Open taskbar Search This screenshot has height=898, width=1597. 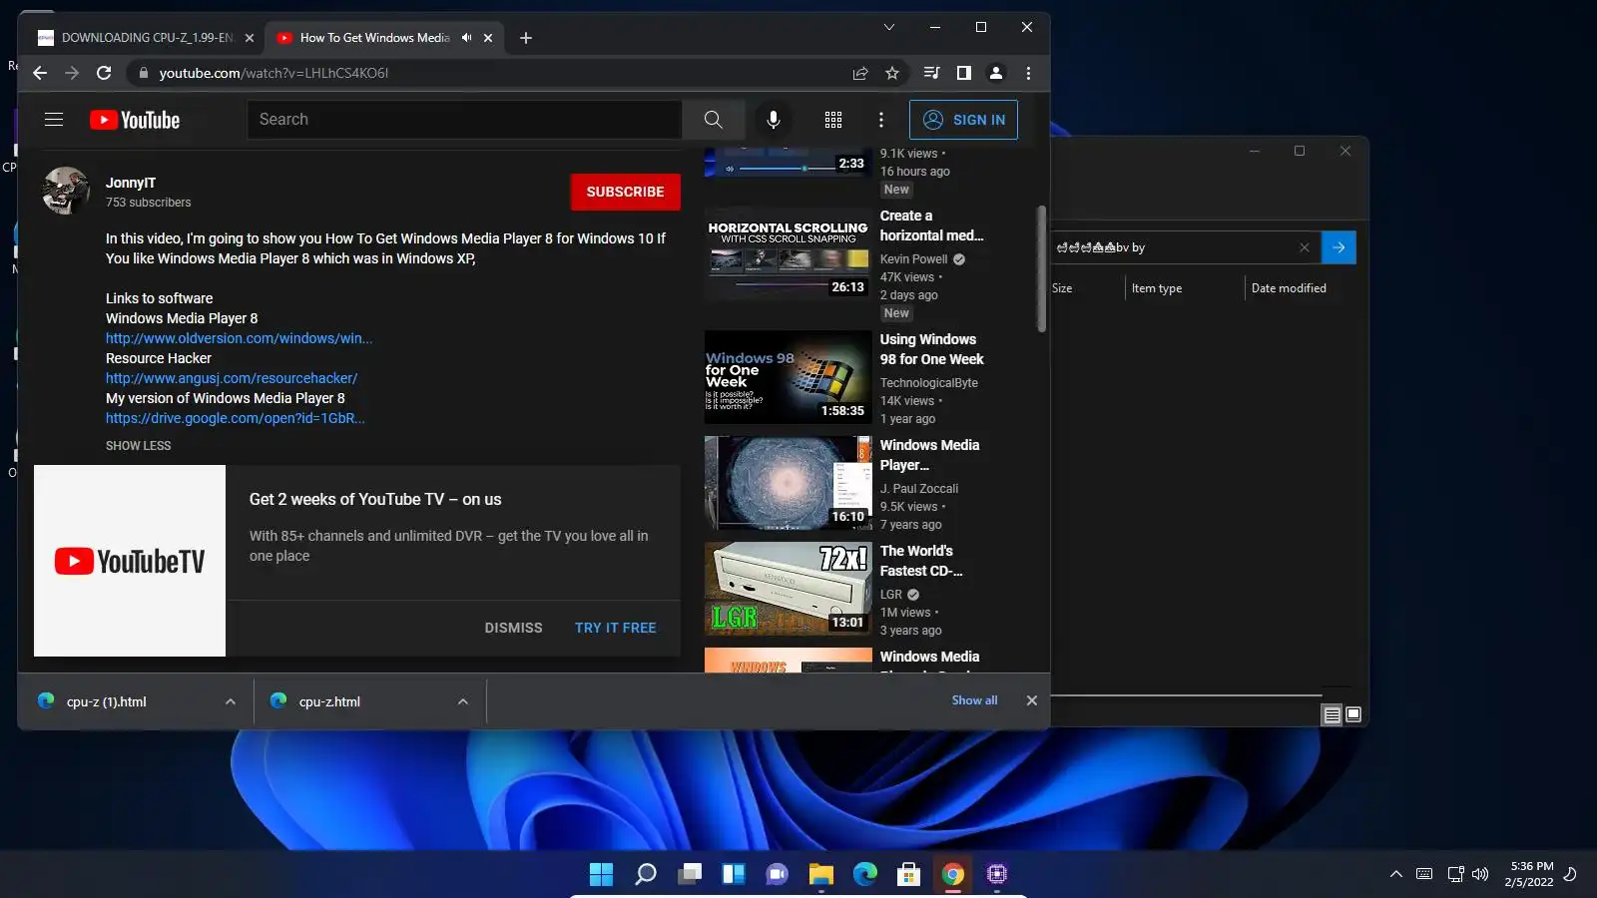coord(646,874)
